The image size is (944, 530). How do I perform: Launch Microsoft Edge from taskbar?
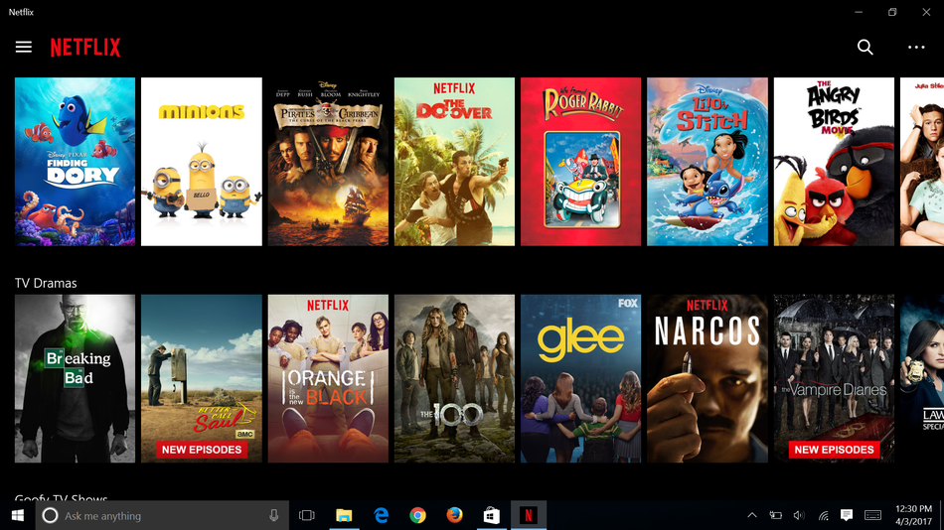[382, 515]
